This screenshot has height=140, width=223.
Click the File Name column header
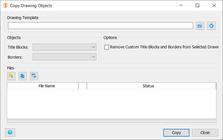click(x=47, y=86)
